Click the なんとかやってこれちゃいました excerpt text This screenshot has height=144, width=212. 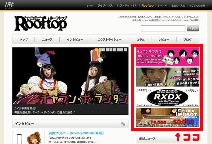(70, 138)
